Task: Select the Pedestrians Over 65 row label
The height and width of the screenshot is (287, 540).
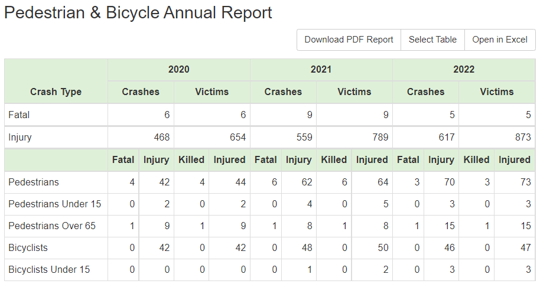Action: (52, 226)
